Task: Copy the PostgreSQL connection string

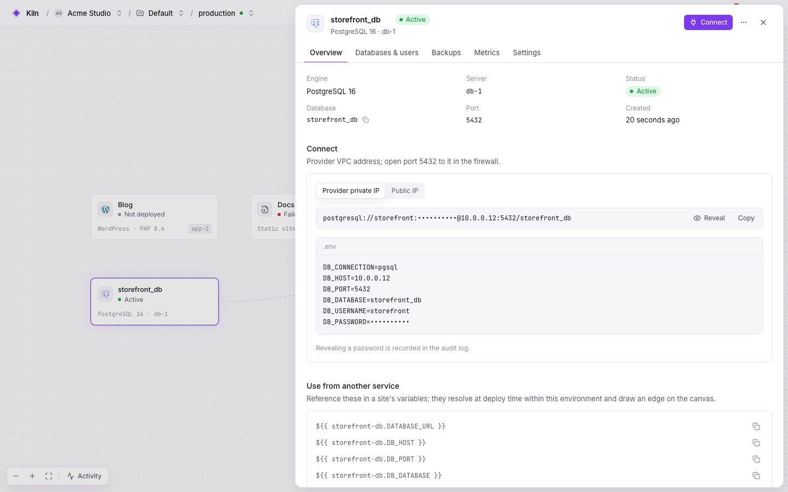Action: click(x=746, y=218)
